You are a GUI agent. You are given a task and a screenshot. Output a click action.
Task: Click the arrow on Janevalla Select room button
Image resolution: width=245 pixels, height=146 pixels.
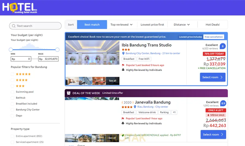(x=222, y=135)
